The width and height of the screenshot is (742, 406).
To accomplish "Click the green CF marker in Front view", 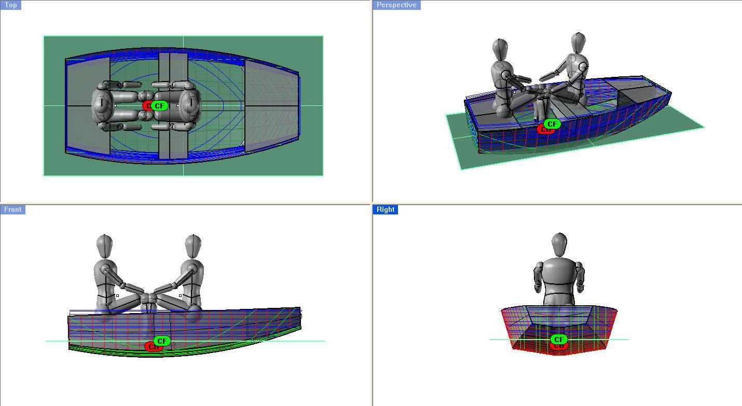I will [162, 341].
